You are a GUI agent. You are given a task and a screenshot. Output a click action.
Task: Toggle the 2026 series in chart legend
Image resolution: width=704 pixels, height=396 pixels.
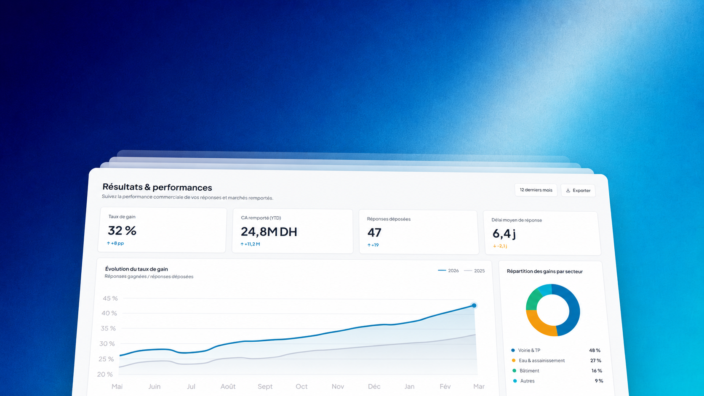(448, 271)
